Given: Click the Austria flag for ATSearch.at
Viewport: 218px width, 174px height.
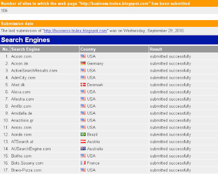Looking at the screenshot, I should coord(83,141).
